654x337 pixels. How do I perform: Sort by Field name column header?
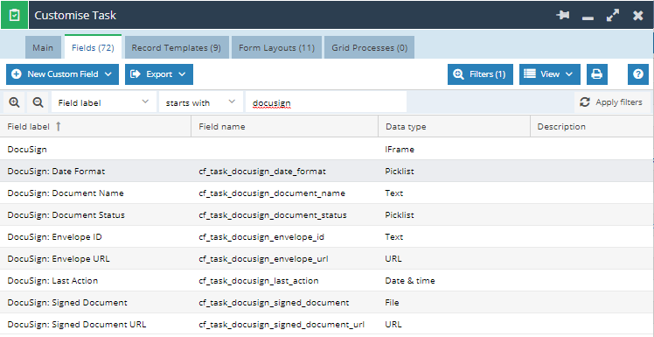tap(285, 127)
